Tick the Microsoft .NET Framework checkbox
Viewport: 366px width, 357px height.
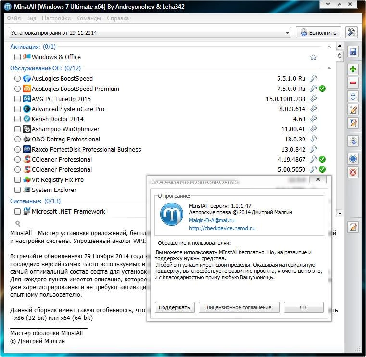coord(17,211)
